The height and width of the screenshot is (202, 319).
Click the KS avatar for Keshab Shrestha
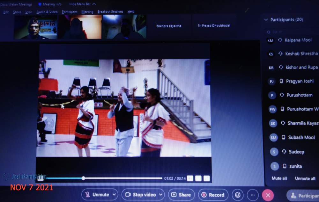(x=271, y=54)
